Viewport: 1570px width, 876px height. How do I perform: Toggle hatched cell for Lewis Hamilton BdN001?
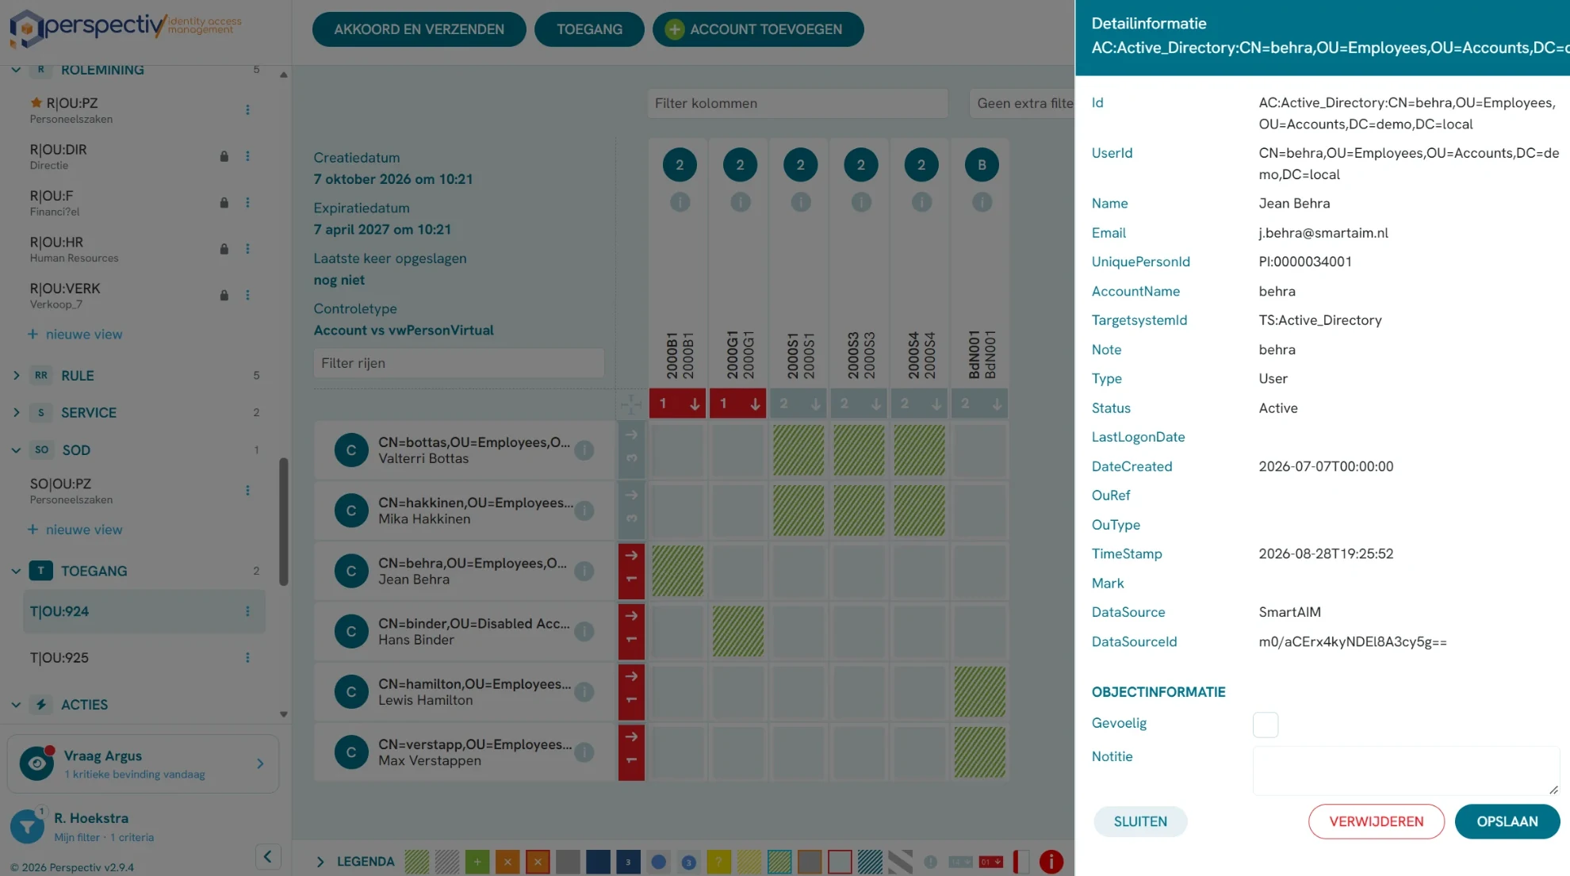980,691
